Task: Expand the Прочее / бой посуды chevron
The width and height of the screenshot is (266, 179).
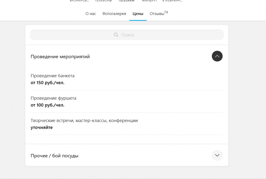Action: (x=217, y=155)
